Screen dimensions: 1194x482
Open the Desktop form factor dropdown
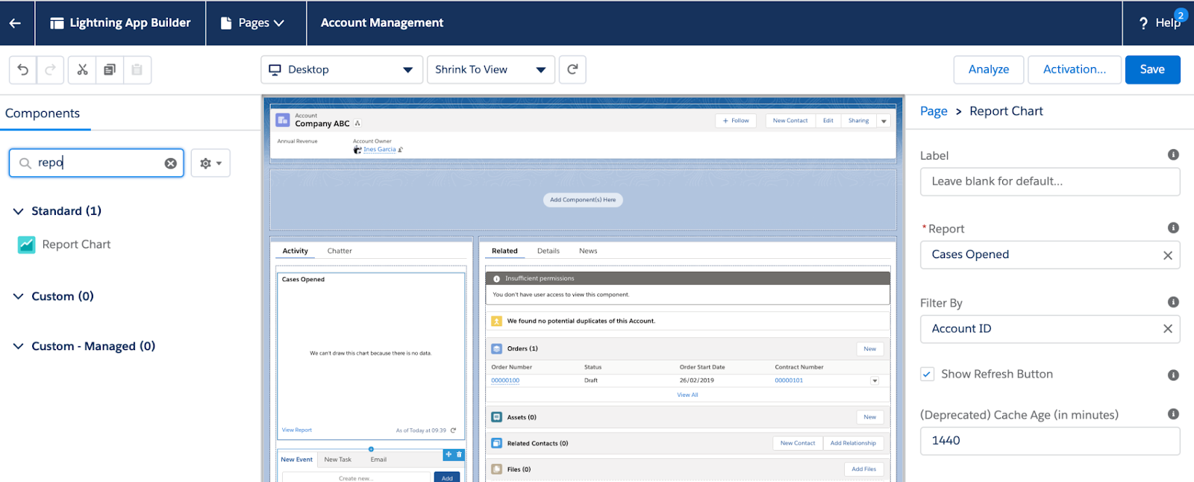pos(342,69)
